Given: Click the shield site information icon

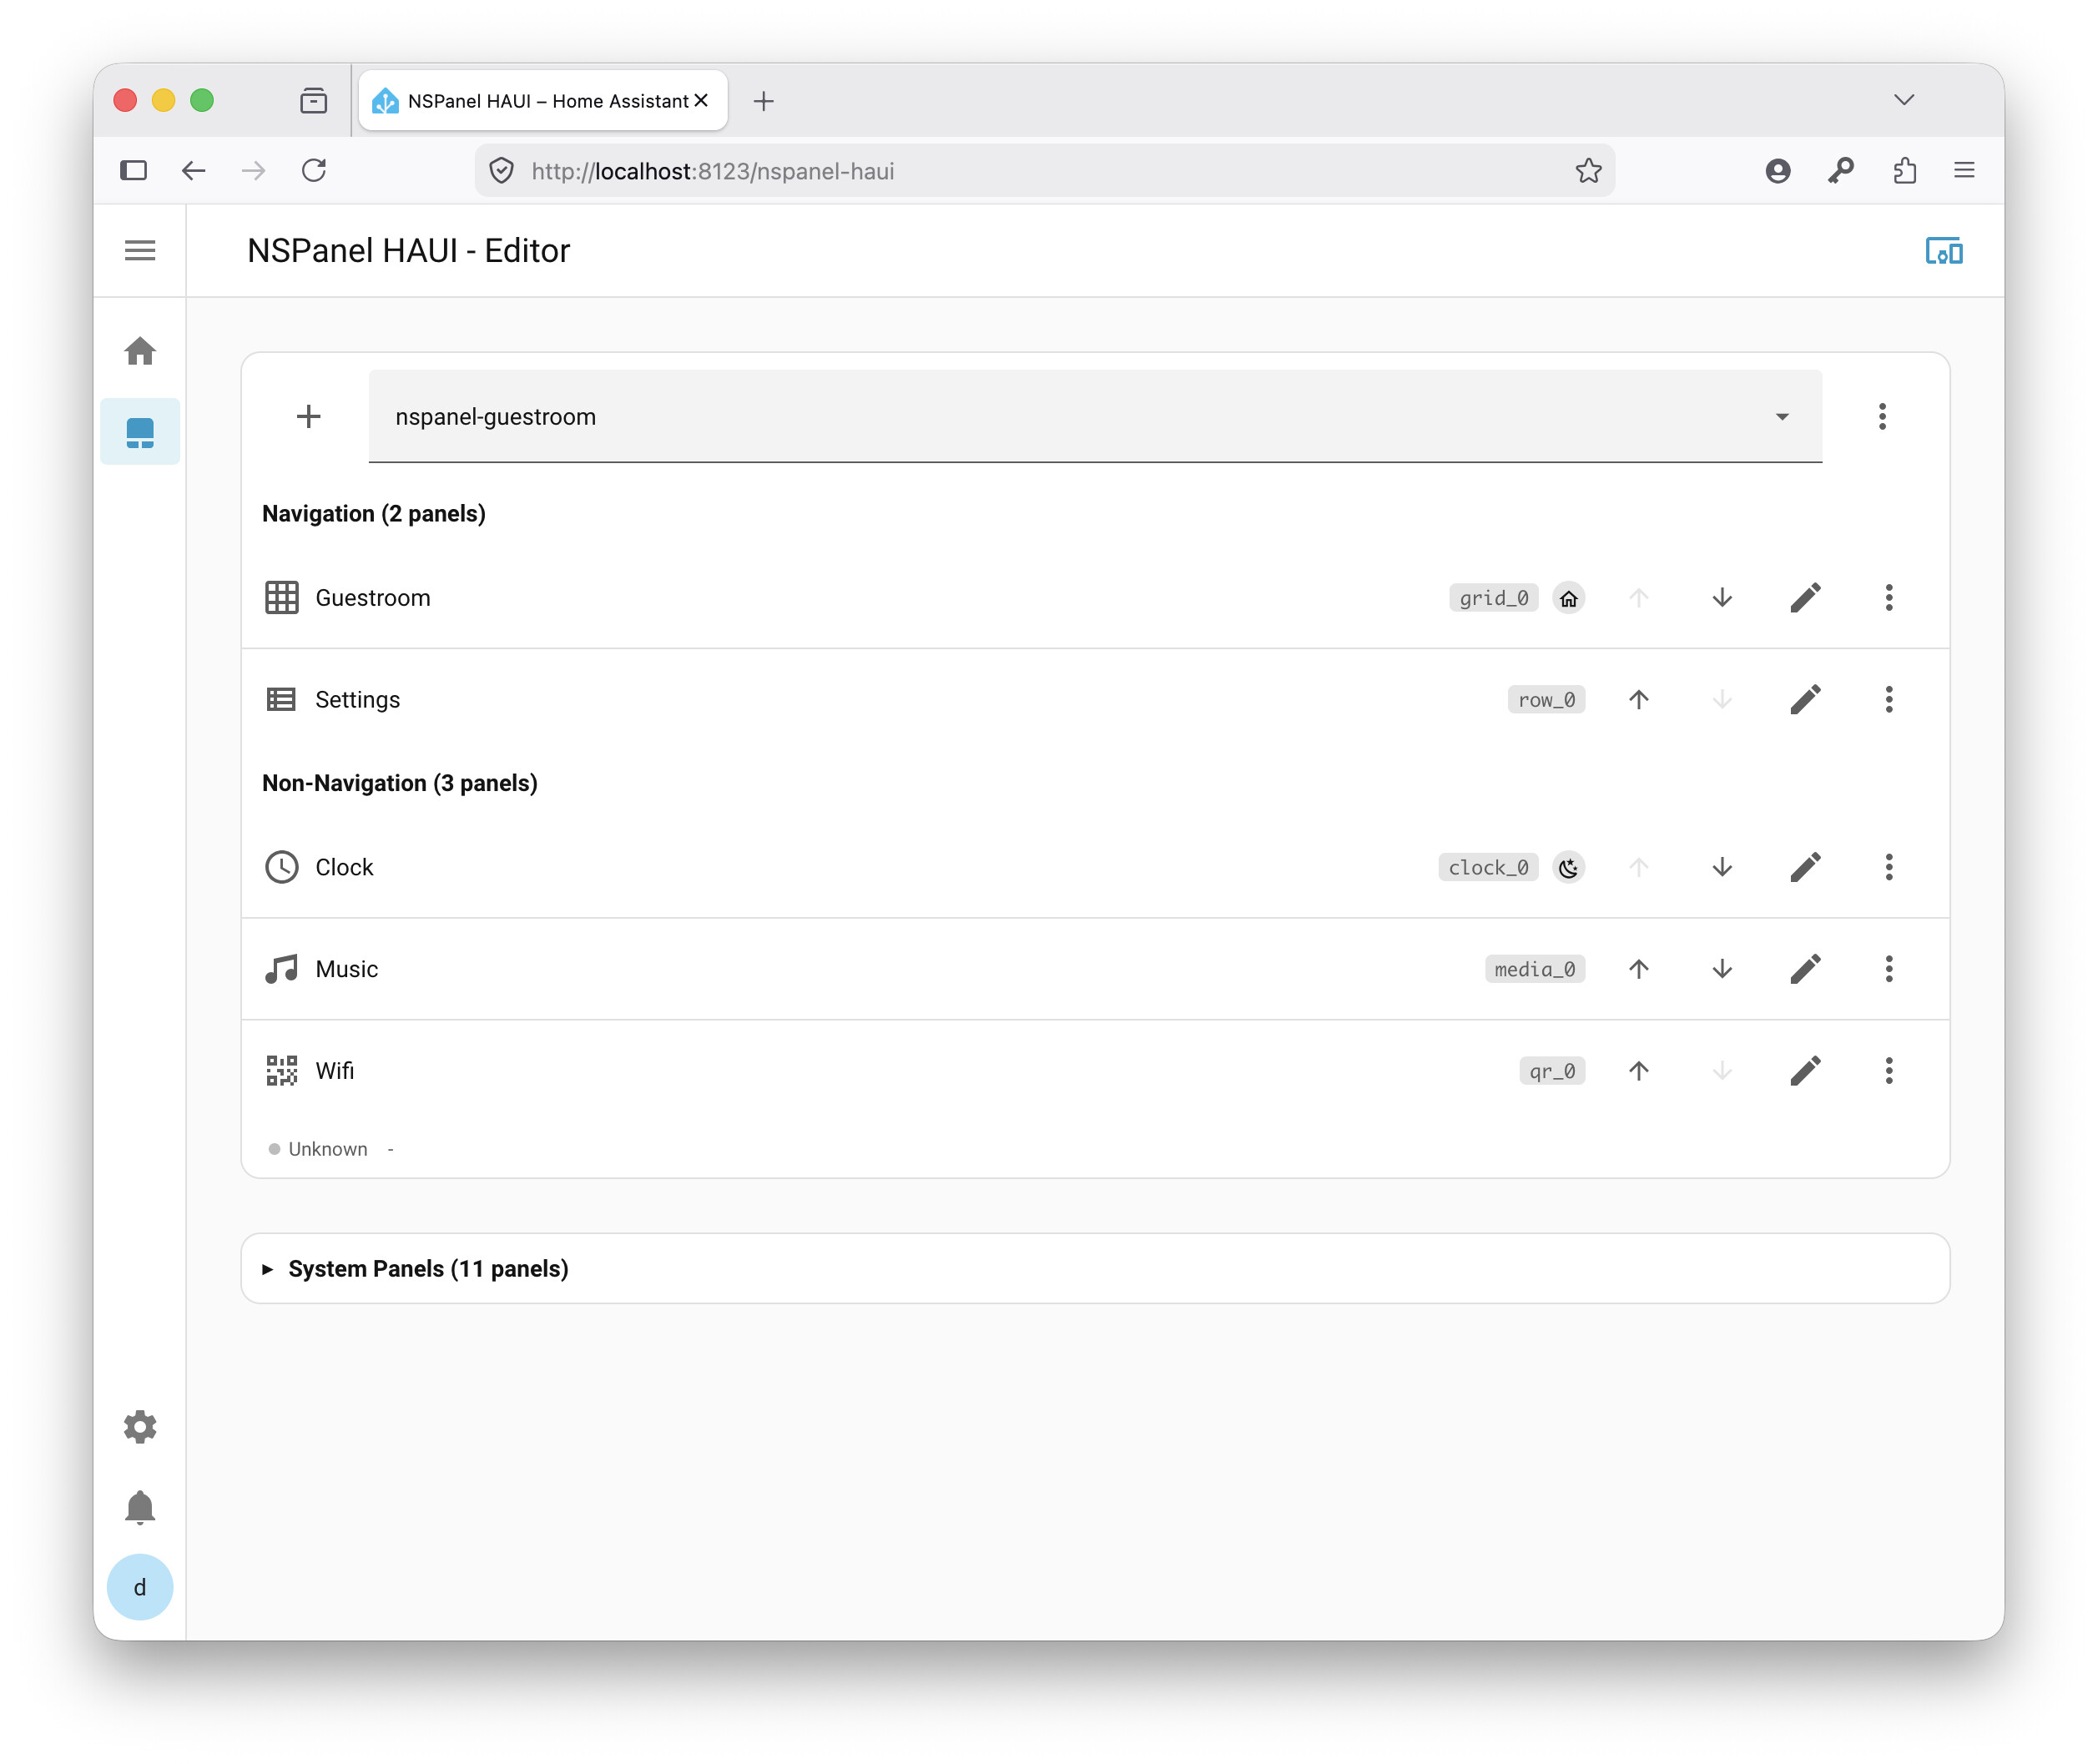Looking at the screenshot, I should (x=501, y=171).
